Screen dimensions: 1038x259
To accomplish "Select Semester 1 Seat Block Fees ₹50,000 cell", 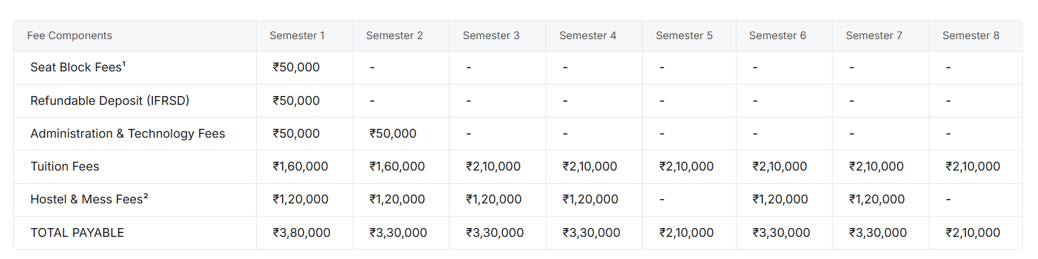I will pos(296,68).
